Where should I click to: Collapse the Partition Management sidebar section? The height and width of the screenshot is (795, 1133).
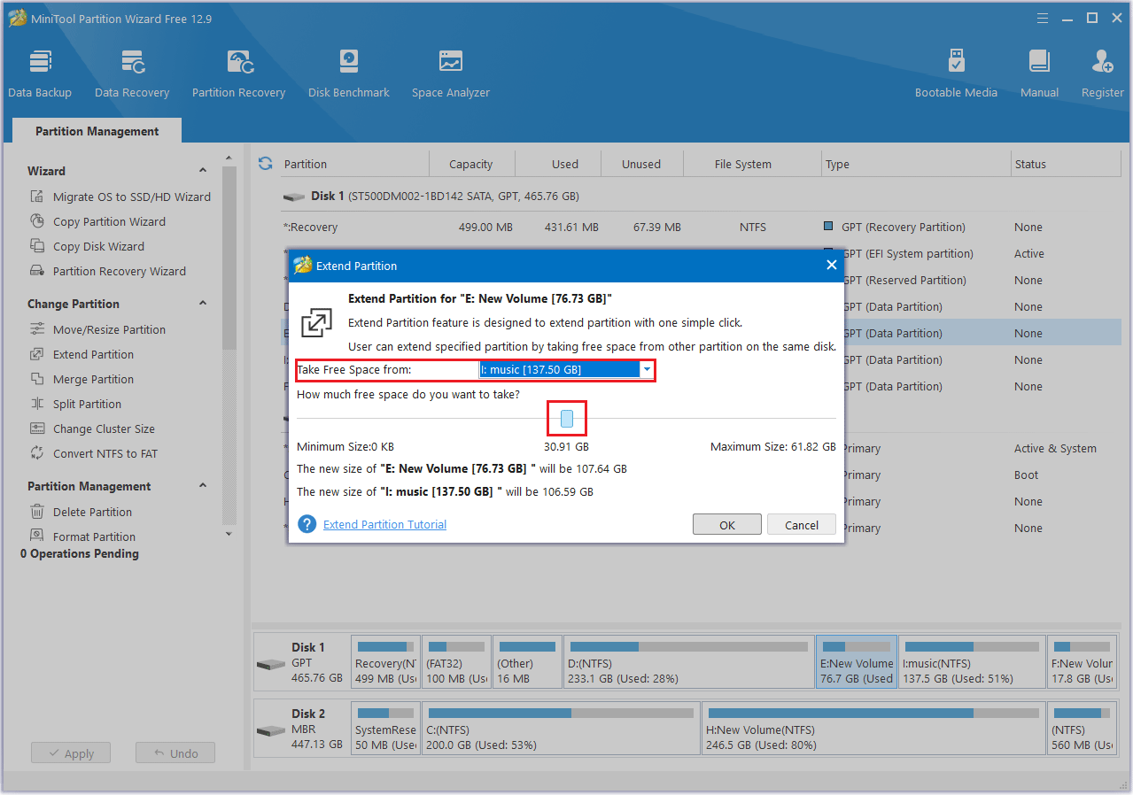click(203, 486)
